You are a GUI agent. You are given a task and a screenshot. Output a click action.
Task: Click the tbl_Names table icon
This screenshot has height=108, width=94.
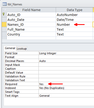click(5, 4)
